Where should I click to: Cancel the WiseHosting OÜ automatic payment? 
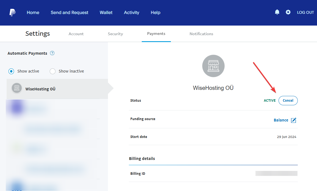coord(288,101)
